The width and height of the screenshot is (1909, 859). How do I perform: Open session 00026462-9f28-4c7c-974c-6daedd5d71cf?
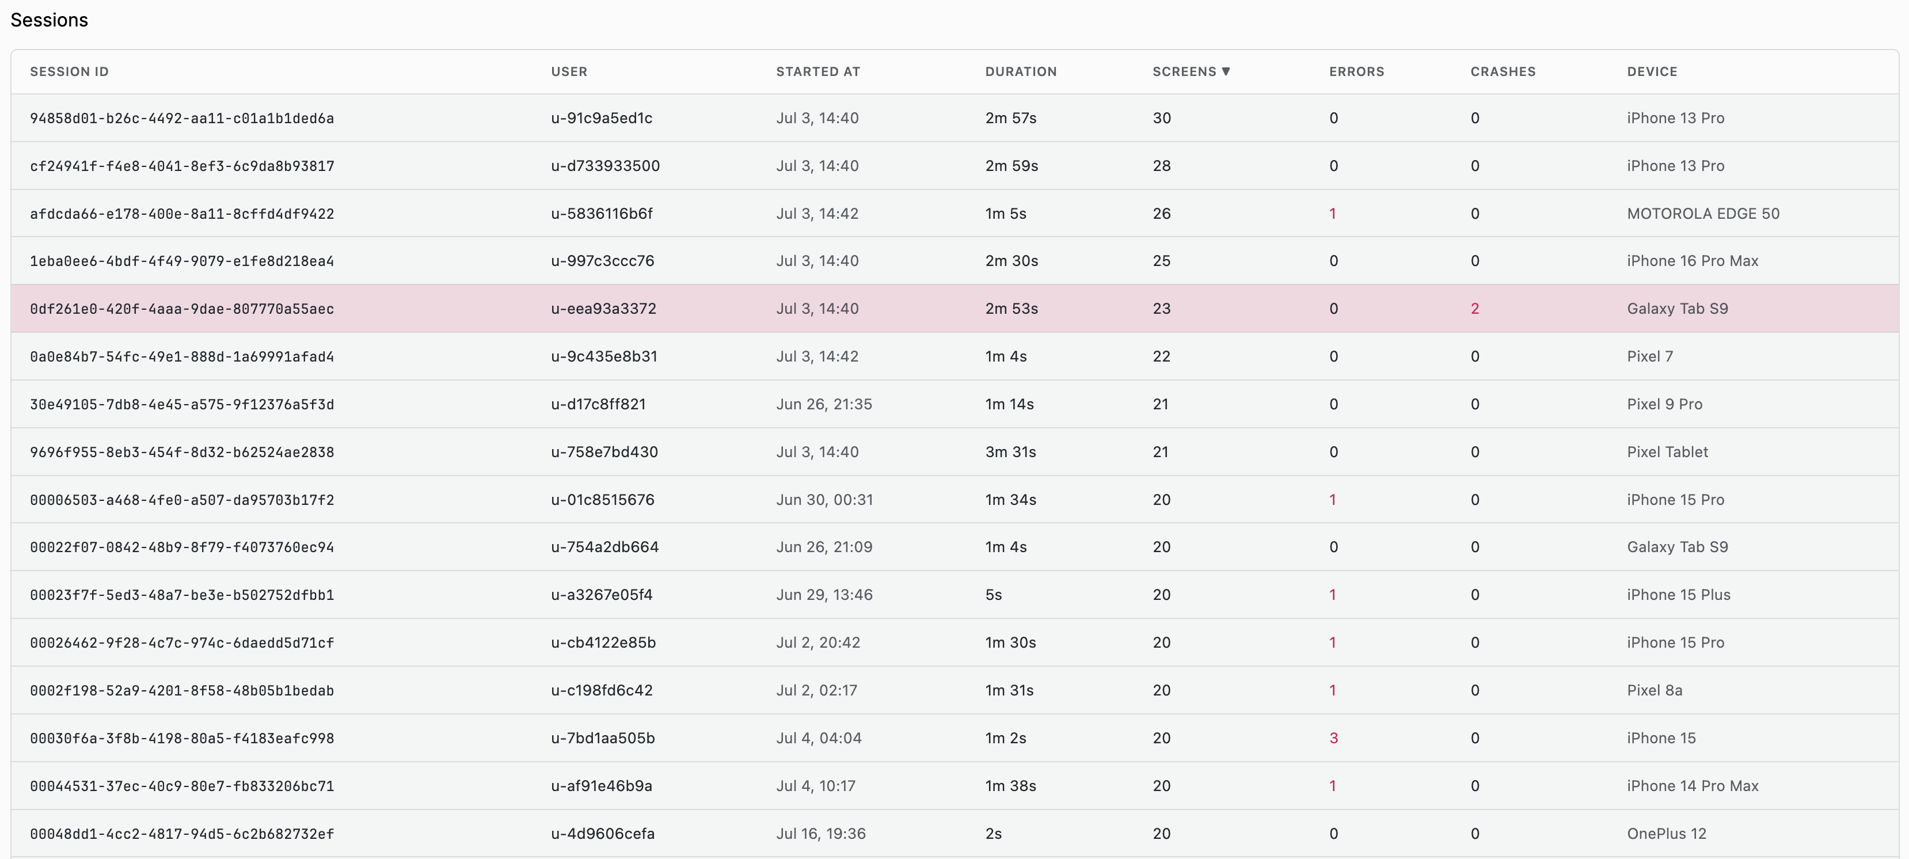pos(181,643)
